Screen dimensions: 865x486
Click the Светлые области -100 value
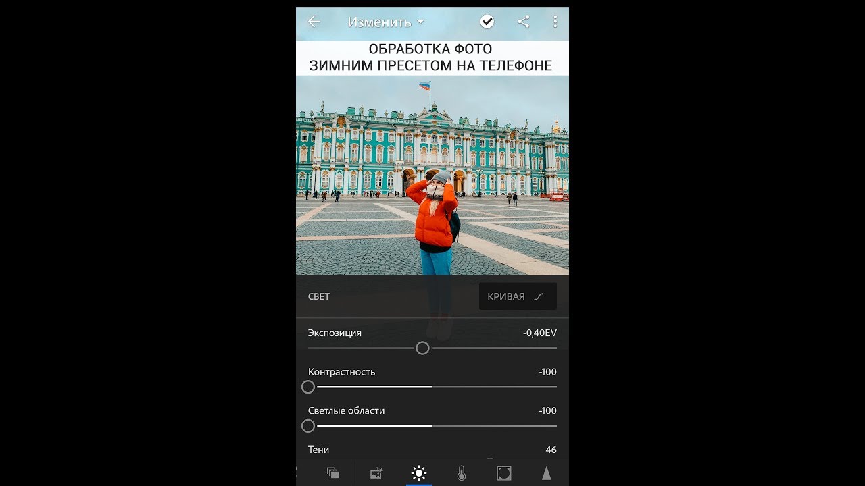coord(548,410)
